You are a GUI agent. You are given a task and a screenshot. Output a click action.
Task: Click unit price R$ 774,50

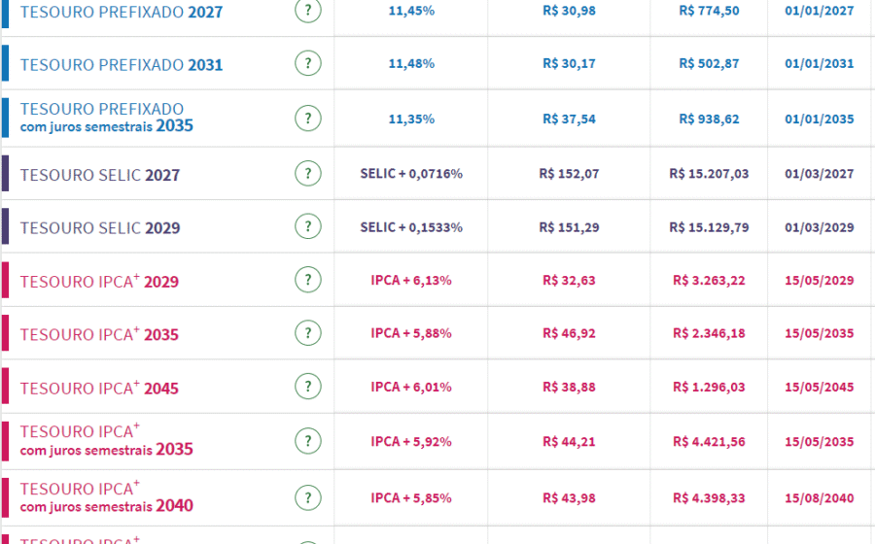point(709,11)
